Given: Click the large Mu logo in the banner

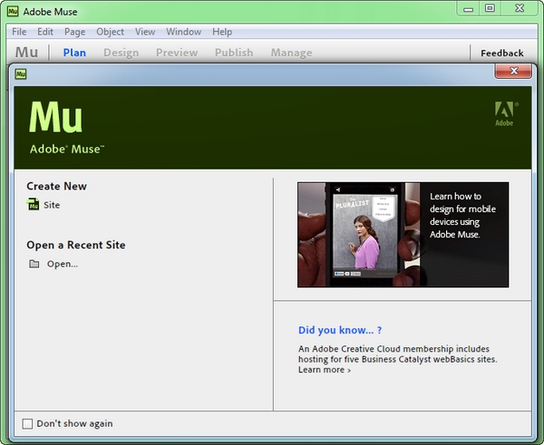Looking at the screenshot, I should point(56,117).
